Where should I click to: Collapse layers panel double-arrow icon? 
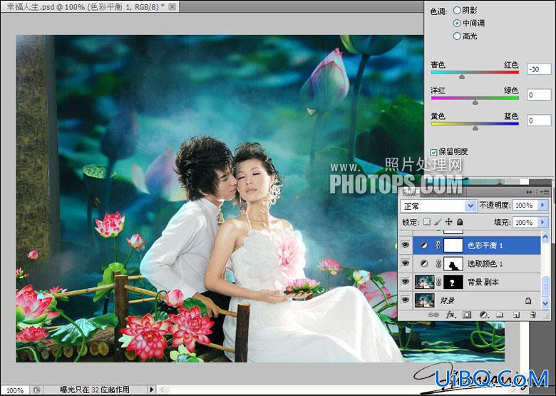click(530, 192)
